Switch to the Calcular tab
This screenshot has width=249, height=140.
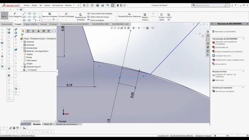(x=43, y=24)
